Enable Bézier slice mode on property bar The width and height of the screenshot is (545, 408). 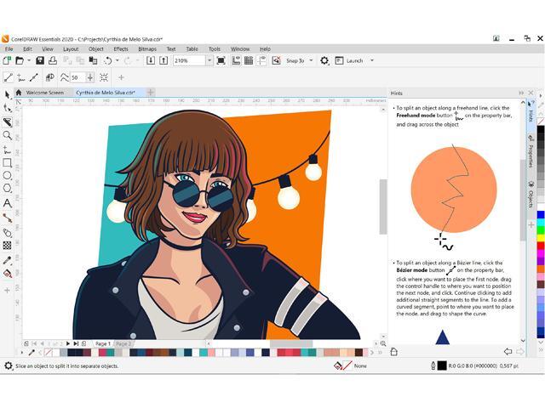pos(34,77)
